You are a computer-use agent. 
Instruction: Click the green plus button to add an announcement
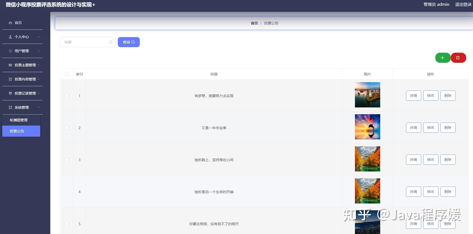click(442, 57)
